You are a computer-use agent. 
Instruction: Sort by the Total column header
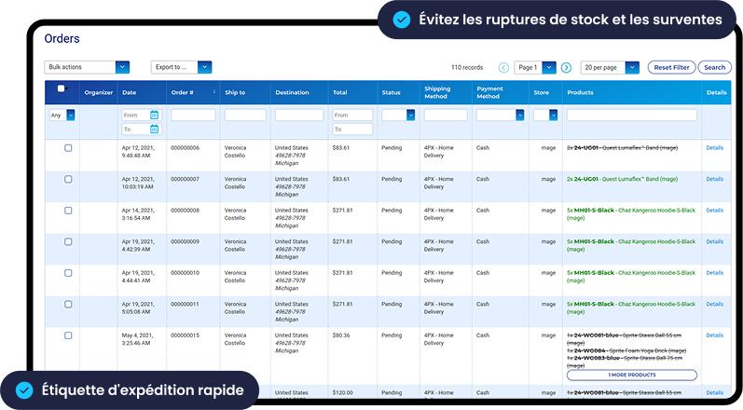coord(340,92)
